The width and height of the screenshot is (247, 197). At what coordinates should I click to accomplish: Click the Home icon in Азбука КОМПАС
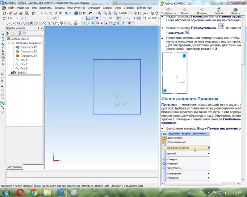point(219,11)
